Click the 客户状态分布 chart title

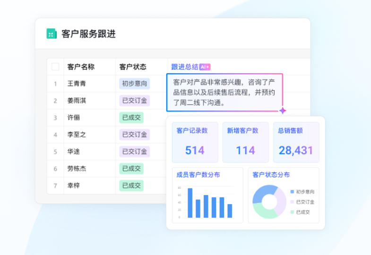(271, 175)
